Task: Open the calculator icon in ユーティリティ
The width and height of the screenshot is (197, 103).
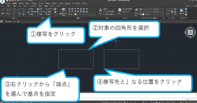Action: pyautogui.click(x=172, y=12)
